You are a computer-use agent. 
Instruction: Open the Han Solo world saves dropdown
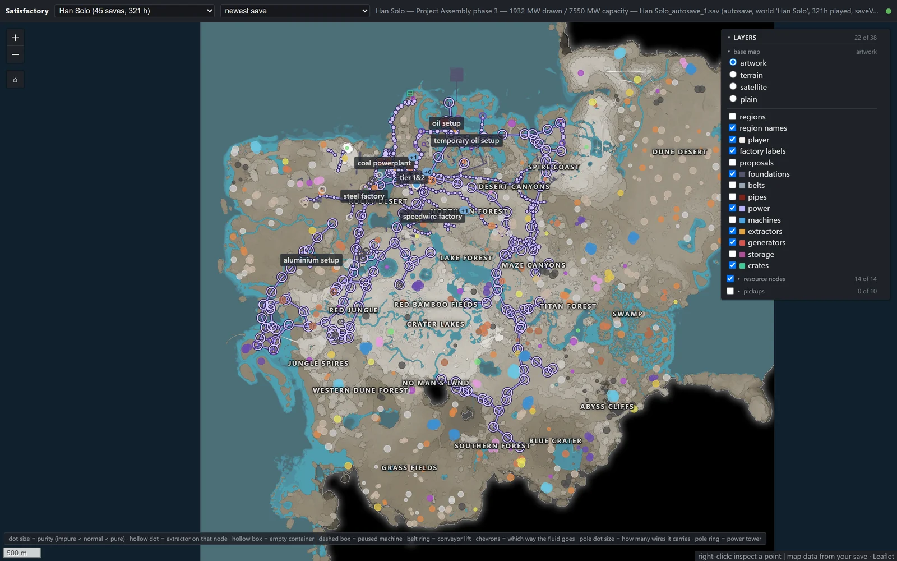pyautogui.click(x=135, y=11)
